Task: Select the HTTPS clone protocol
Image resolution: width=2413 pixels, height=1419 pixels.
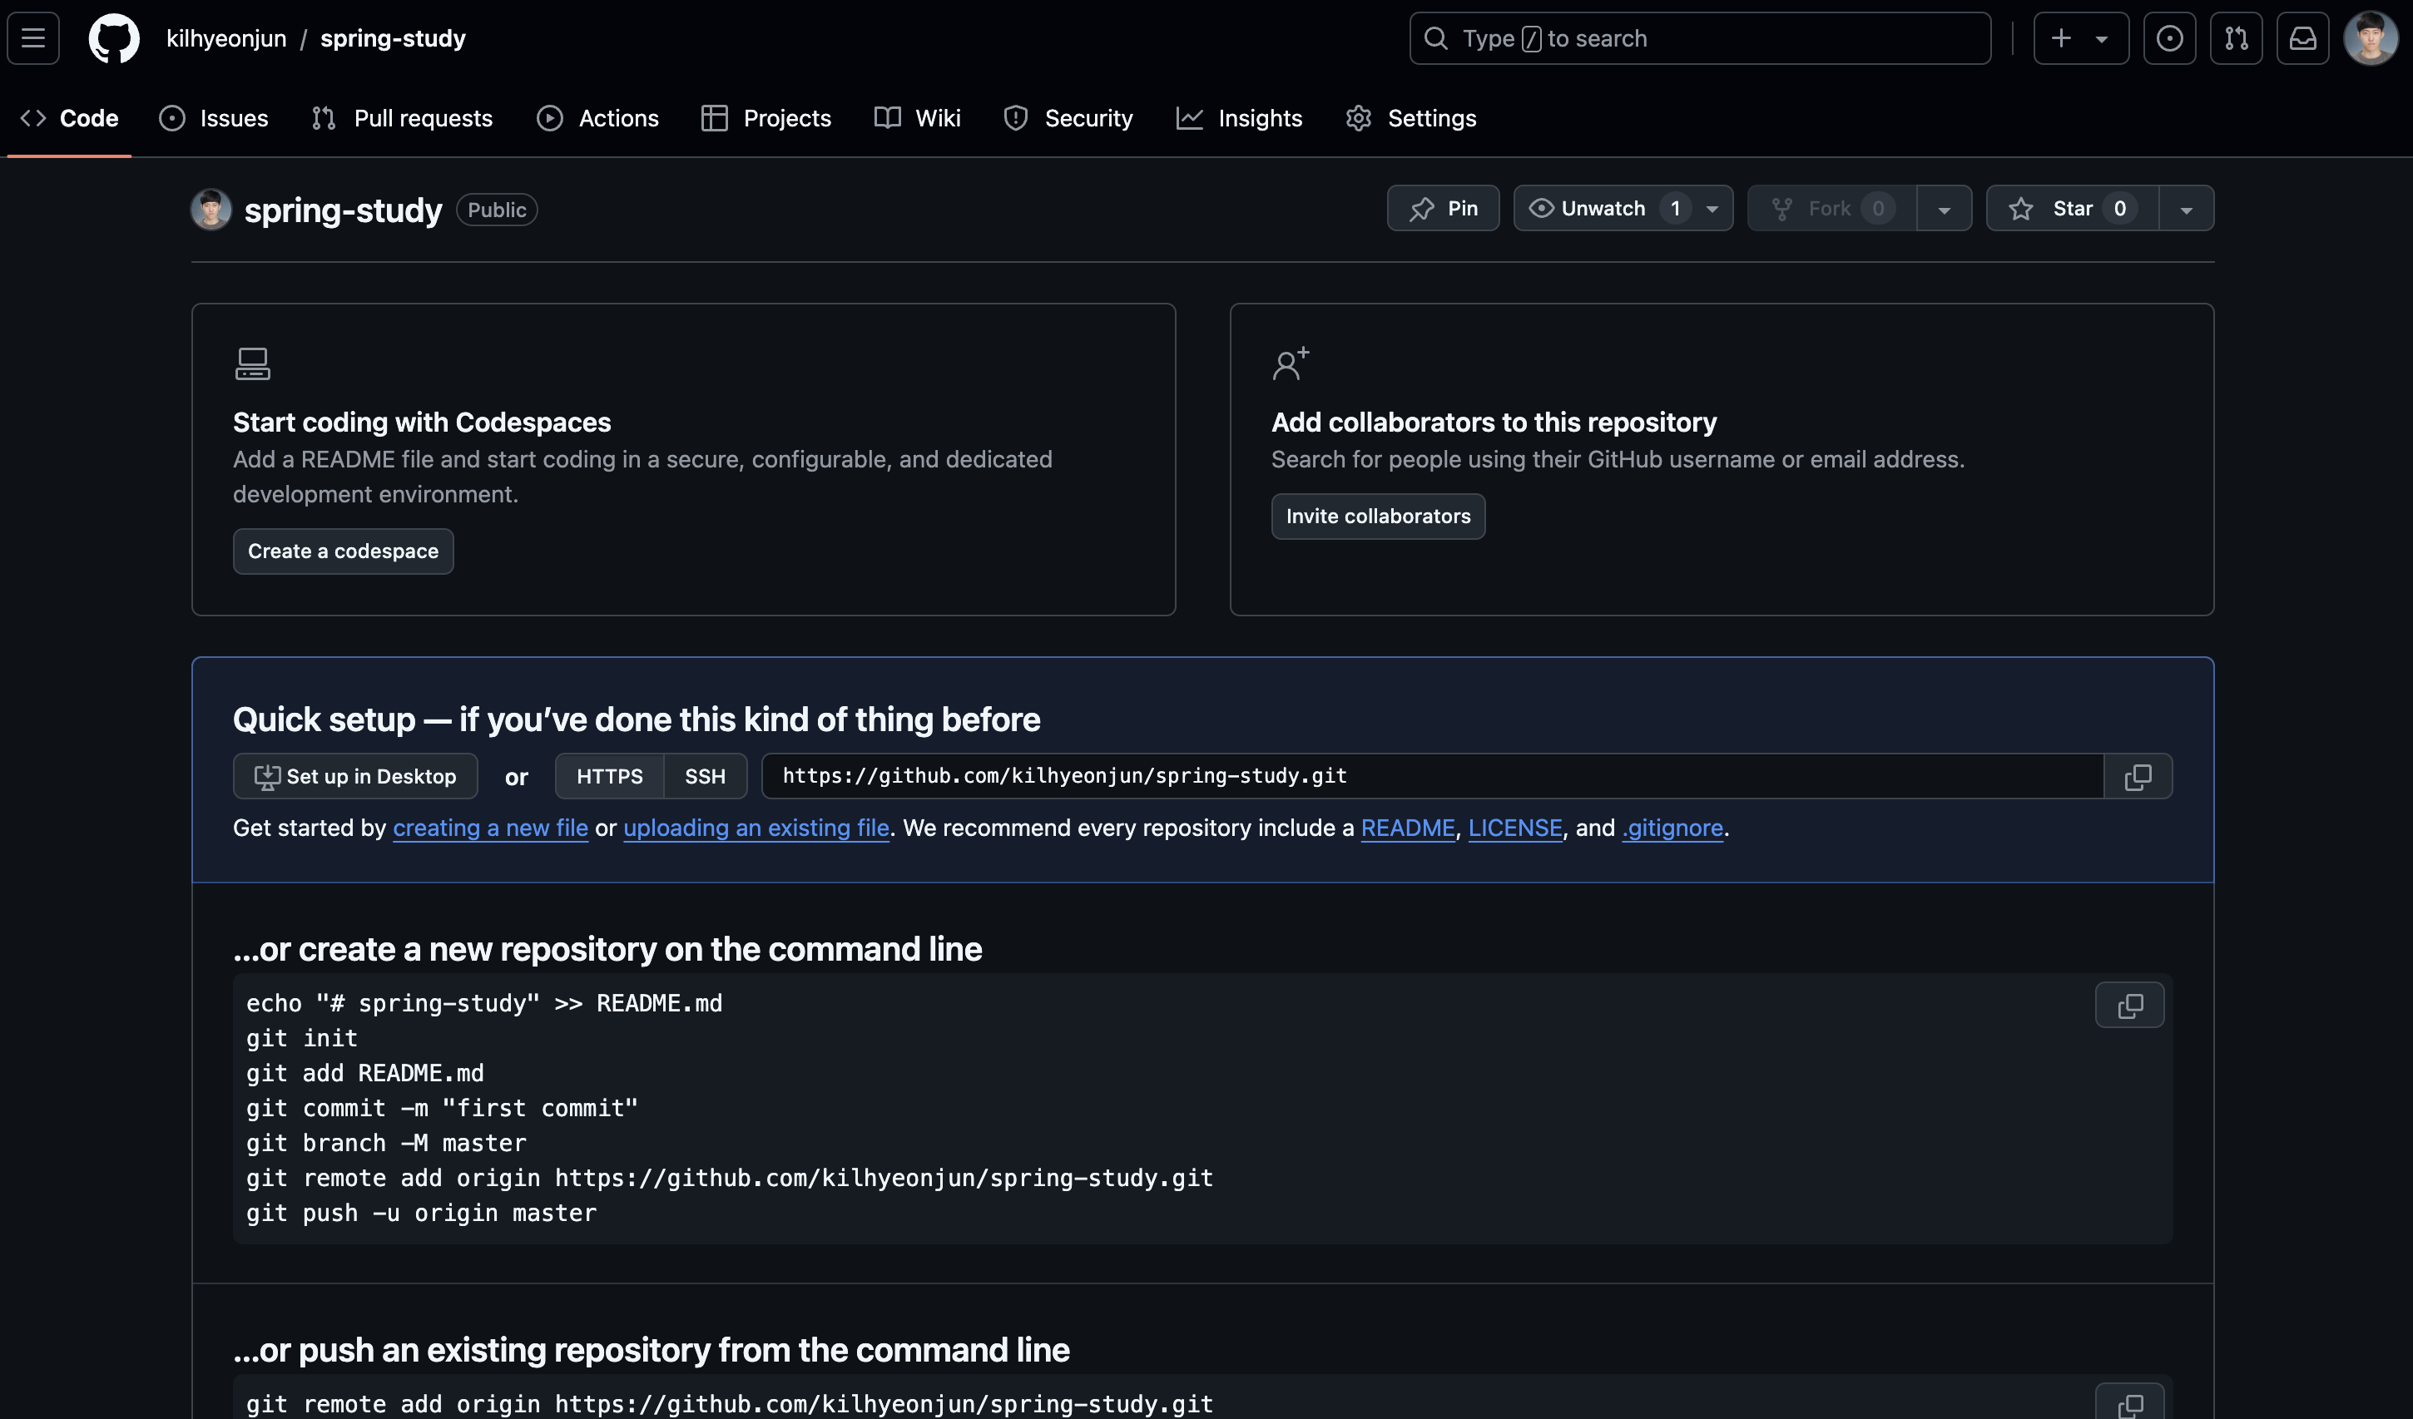Action: (x=609, y=777)
